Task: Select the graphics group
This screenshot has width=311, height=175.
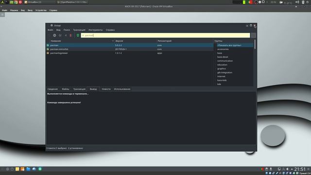Action: tap(222, 69)
